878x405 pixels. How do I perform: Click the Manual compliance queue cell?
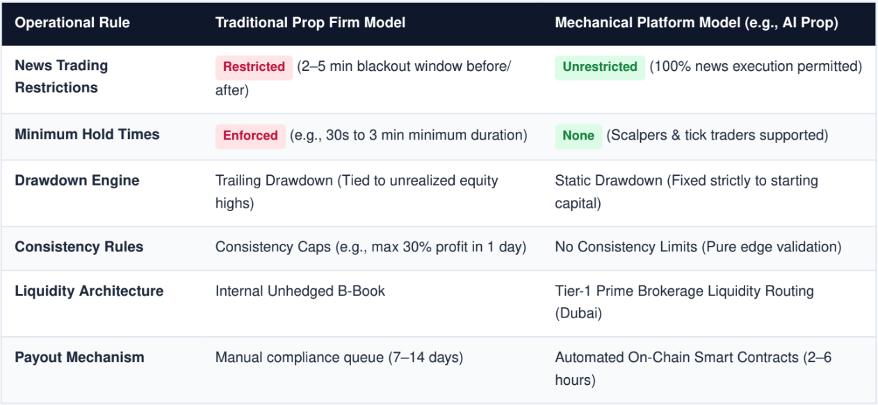pyautogui.click(x=339, y=358)
